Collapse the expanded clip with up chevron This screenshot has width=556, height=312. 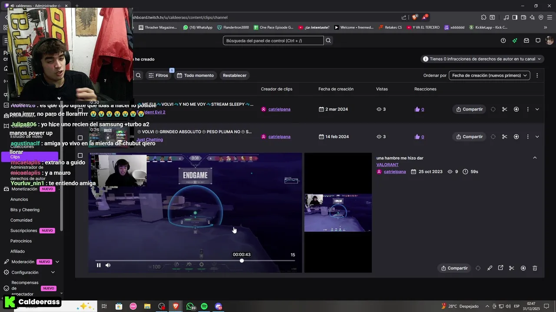pyautogui.click(x=535, y=158)
